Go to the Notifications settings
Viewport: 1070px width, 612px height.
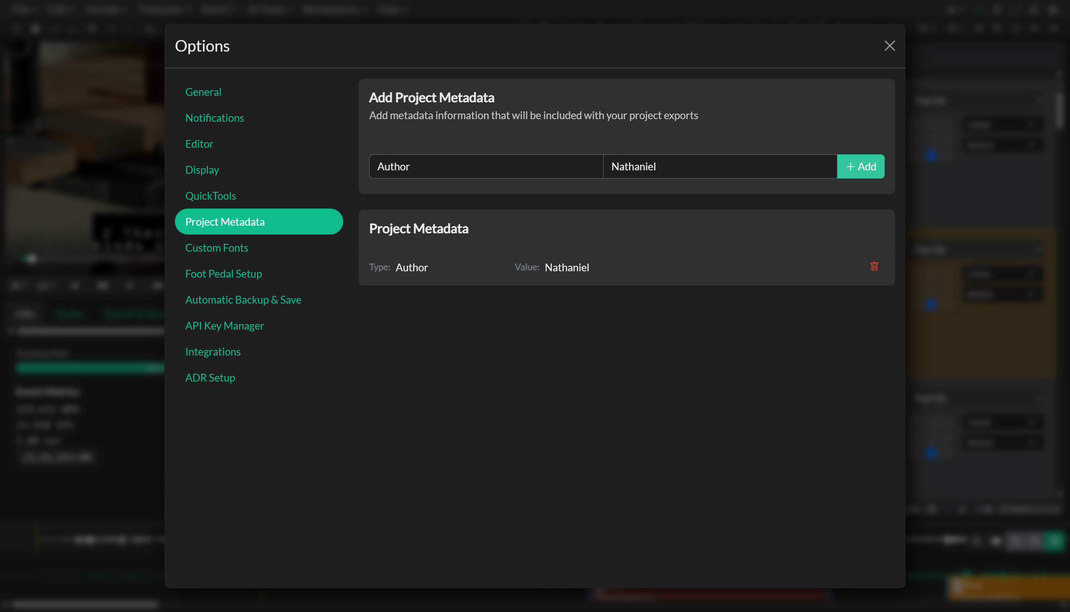(215, 118)
